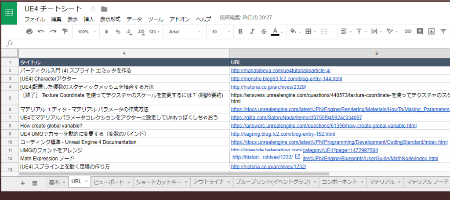Viewport: 450px width, 200px height.
Task: Open the ファイル menu
Action: 35,19
